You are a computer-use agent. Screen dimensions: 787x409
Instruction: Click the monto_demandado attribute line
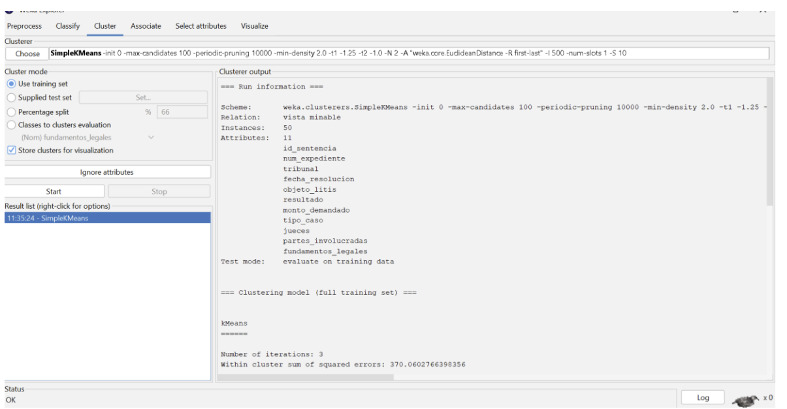pyautogui.click(x=316, y=210)
